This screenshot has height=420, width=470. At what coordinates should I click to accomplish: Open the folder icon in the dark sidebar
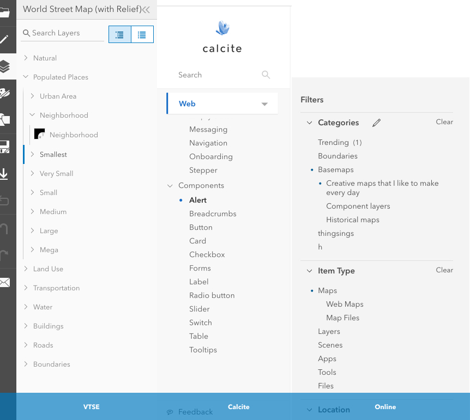pos(5,13)
